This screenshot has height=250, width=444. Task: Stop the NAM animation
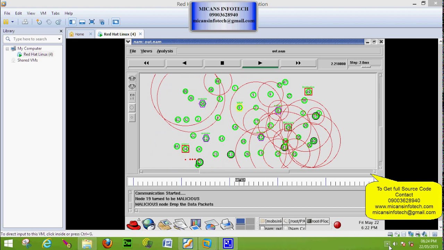(x=222, y=63)
